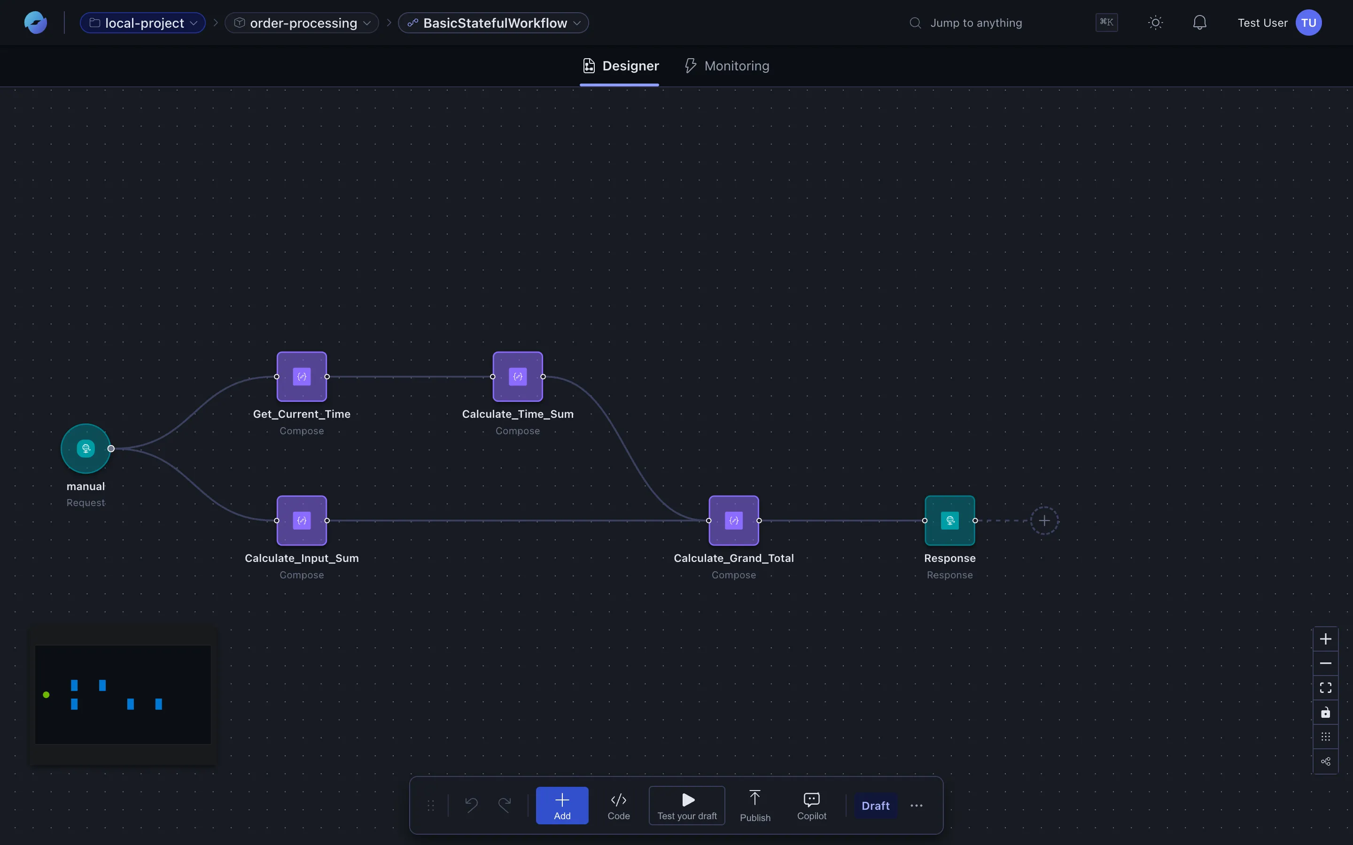The image size is (1353, 845).
Task: Toggle the dot grid icon
Action: point(1326,737)
